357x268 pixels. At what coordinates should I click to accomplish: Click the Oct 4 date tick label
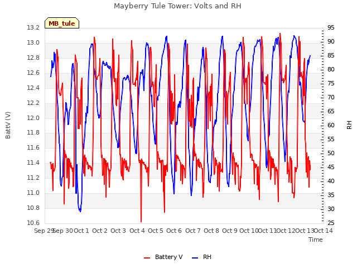(x=137, y=231)
